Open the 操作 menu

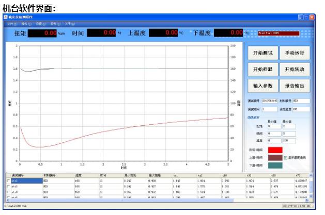pyautogui.click(x=26, y=24)
